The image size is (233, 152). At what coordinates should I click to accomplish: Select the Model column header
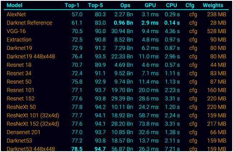click(15, 5)
